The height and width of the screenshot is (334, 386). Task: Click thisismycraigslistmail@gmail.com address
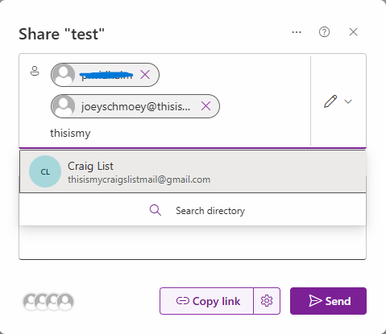139,179
